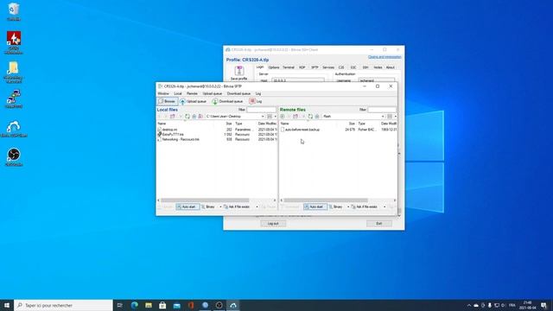Click the remote view mode grid icon
The width and height of the screenshot is (553, 311).
(x=390, y=117)
